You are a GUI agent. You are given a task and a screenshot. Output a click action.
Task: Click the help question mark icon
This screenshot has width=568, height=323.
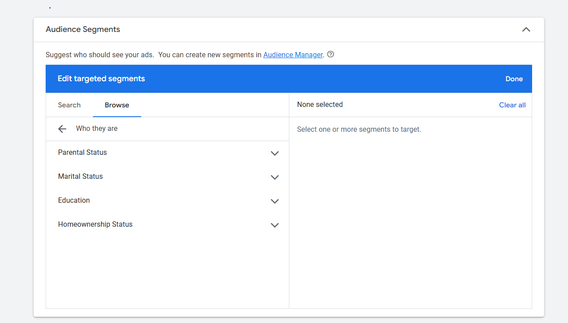[331, 55]
